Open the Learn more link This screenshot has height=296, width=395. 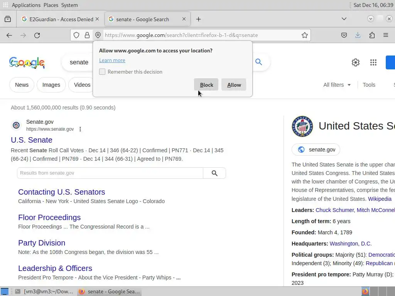[x=112, y=60]
